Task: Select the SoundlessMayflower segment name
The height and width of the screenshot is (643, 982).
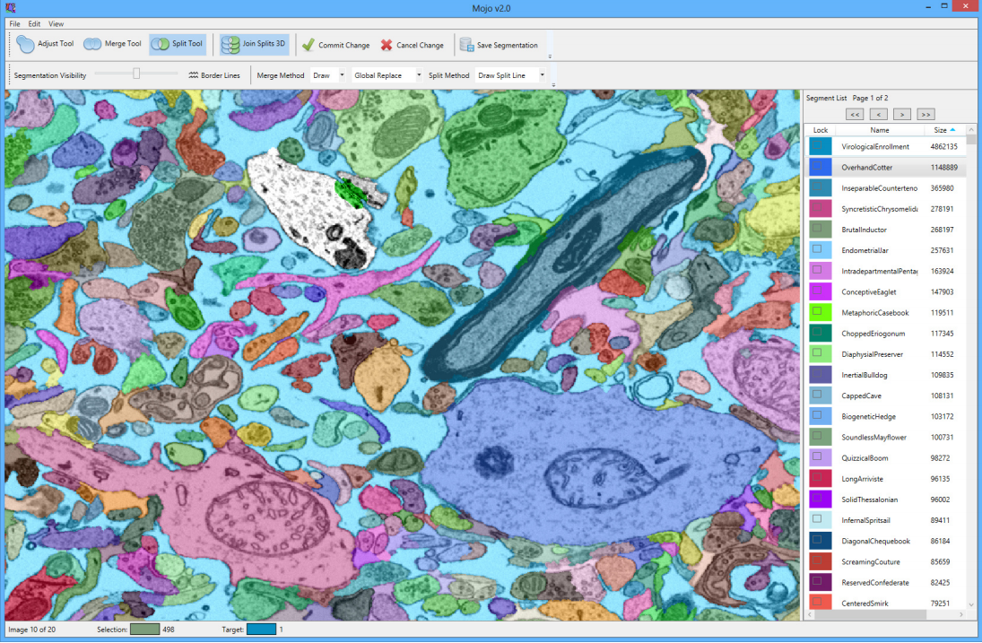Action: coord(873,437)
